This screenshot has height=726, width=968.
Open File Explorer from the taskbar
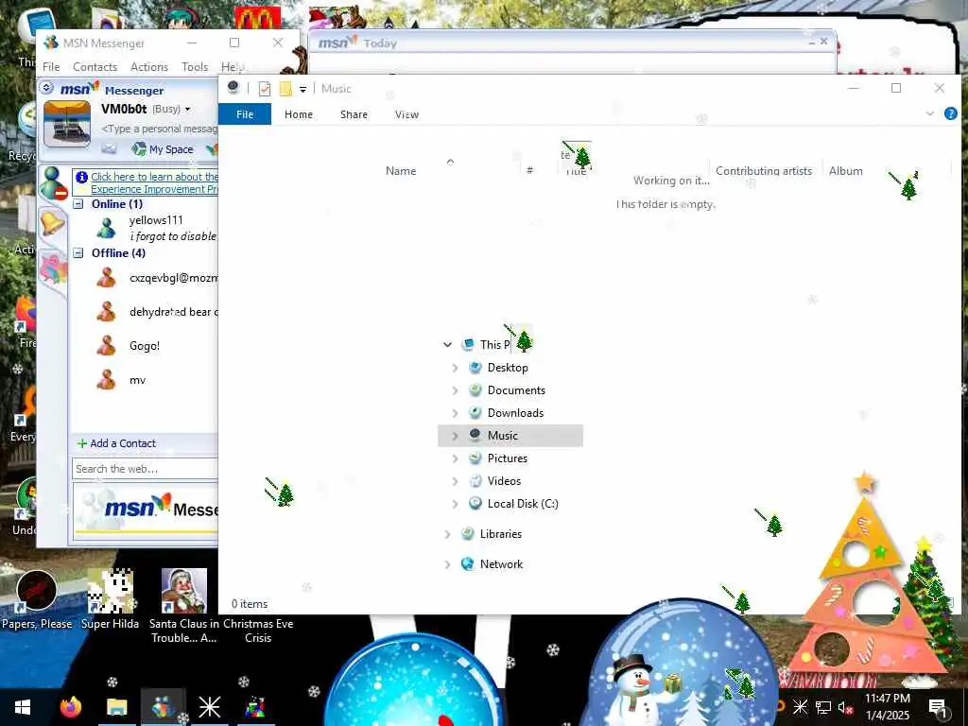pyautogui.click(x=116, y=707)
